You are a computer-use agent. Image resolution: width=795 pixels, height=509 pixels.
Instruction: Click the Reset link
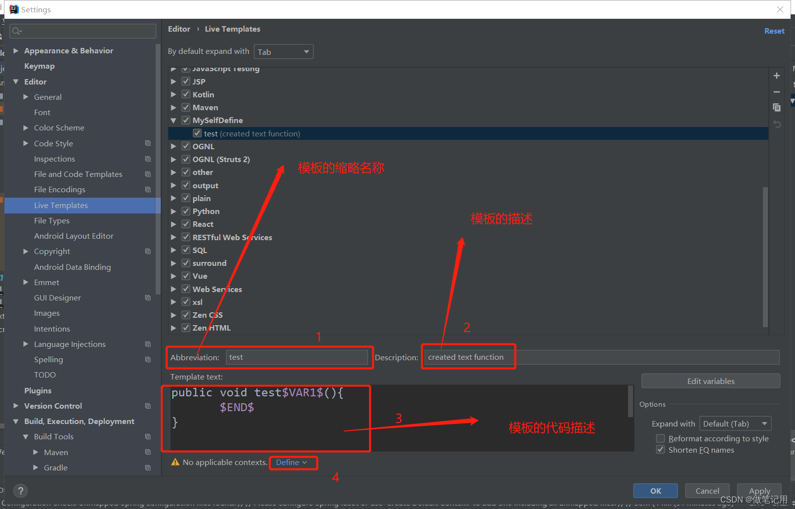coord(774,31)
